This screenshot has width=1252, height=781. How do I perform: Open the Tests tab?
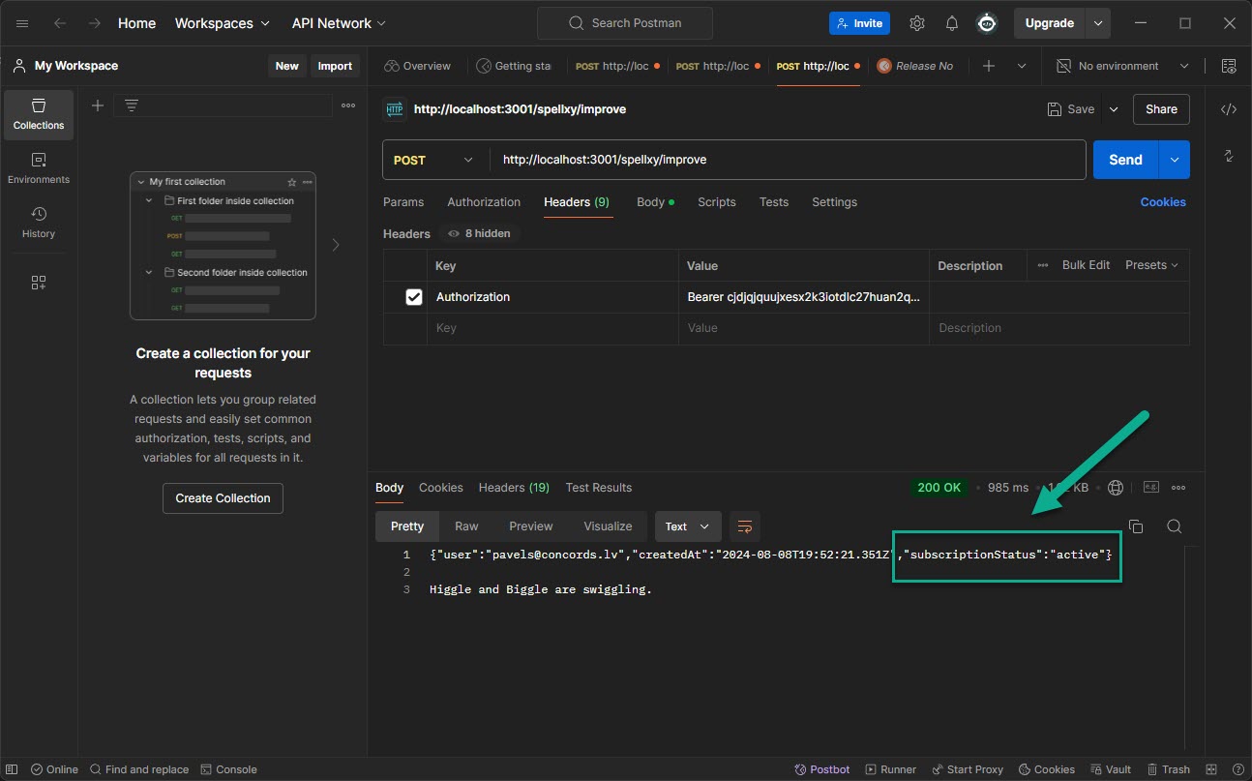774,202
